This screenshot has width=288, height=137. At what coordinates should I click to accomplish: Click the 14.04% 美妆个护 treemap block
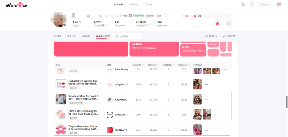tap(154, 49)
